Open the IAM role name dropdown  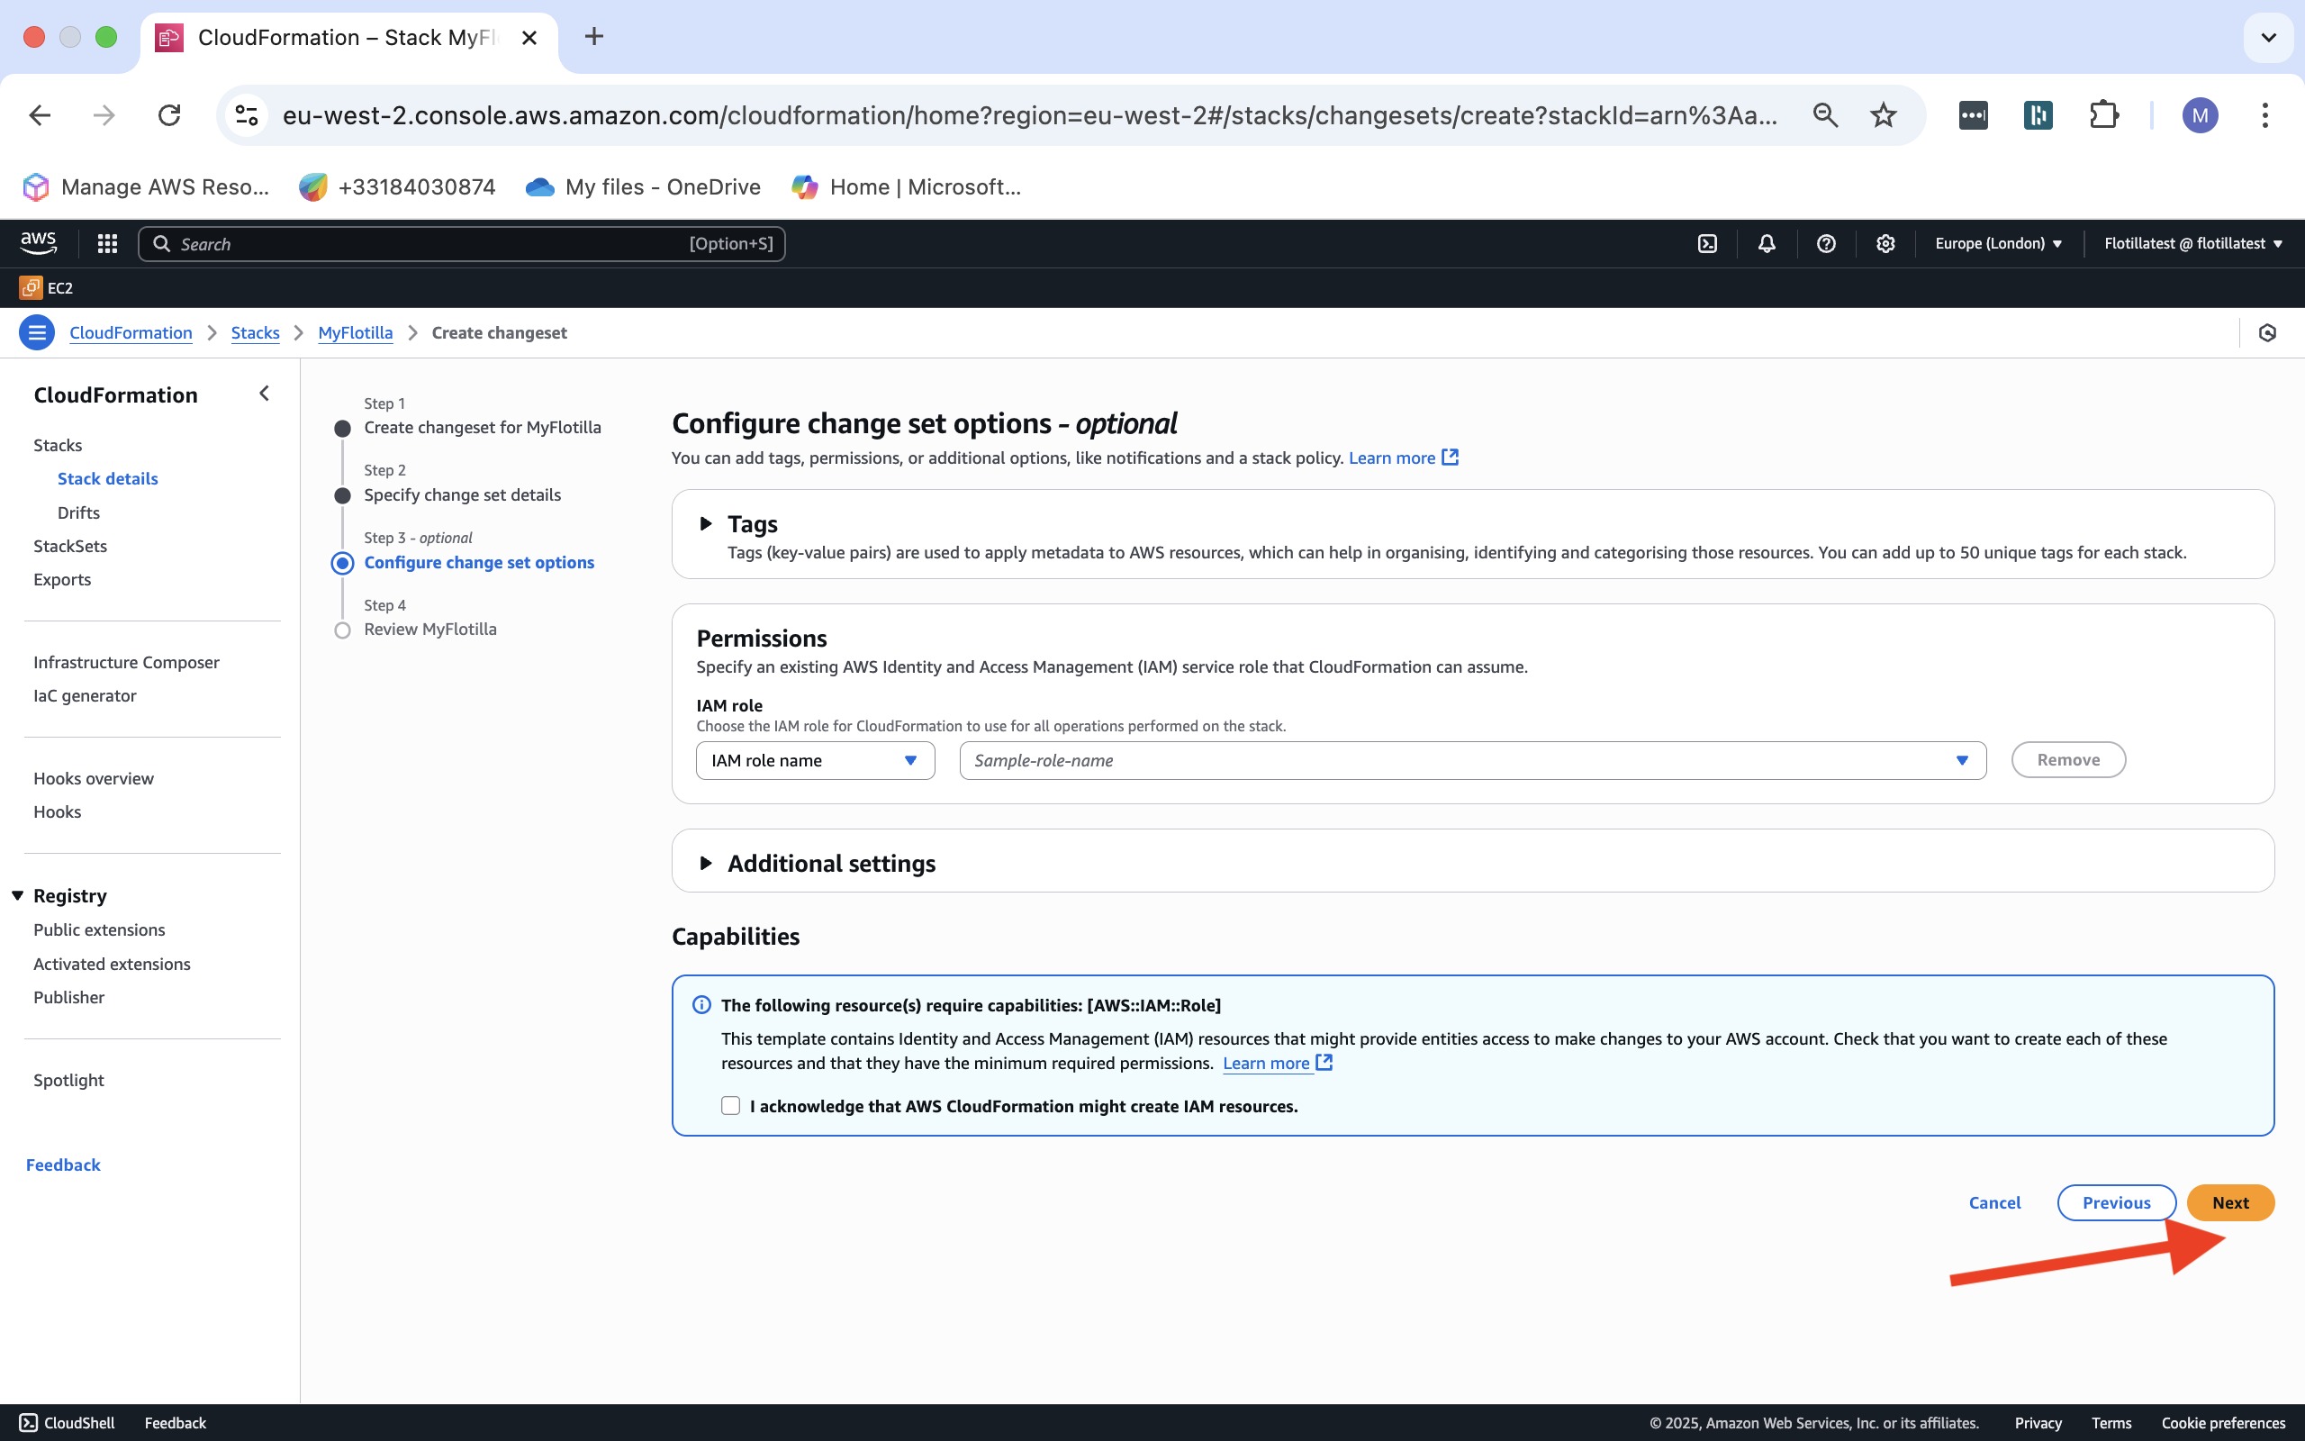click(x=814, y=760)
